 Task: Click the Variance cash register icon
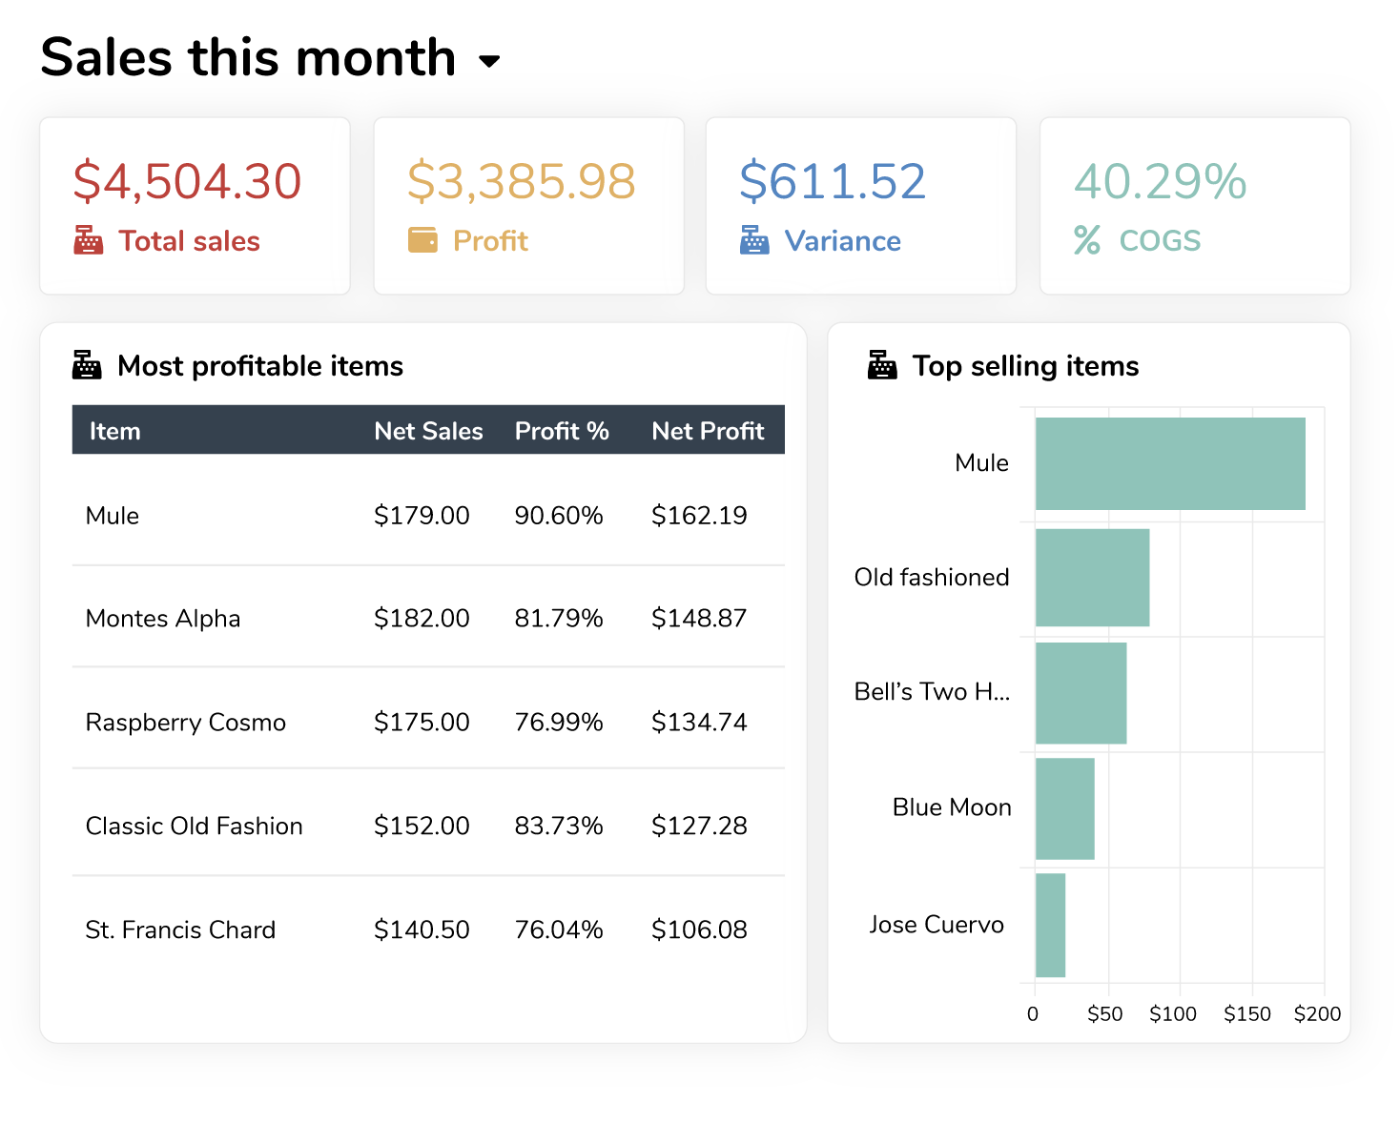[x=754, y=240]
